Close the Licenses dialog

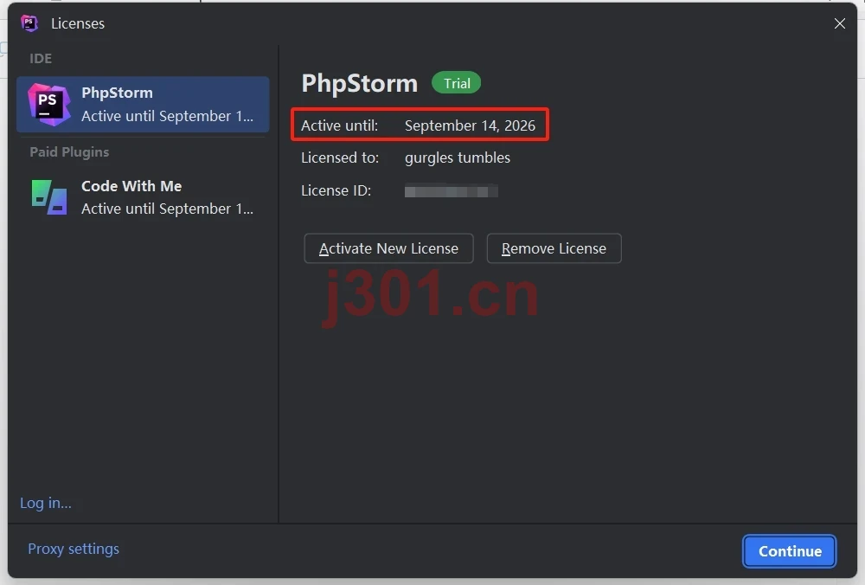840,23
